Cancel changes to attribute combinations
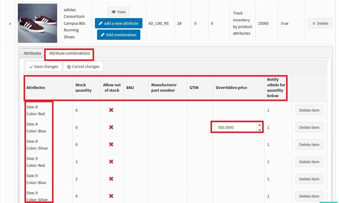The width and height of the screenshot is (339, 203). tap(83, 66)
